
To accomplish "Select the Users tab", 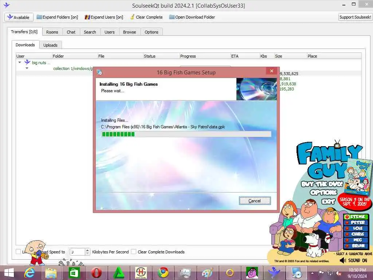I will coord(109,32).
